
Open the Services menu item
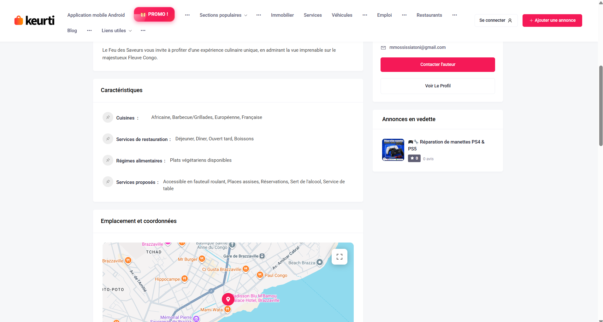click(x=313, y=15)
